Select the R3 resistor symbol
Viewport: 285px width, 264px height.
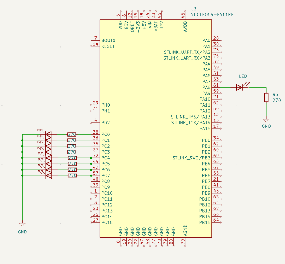266,97
